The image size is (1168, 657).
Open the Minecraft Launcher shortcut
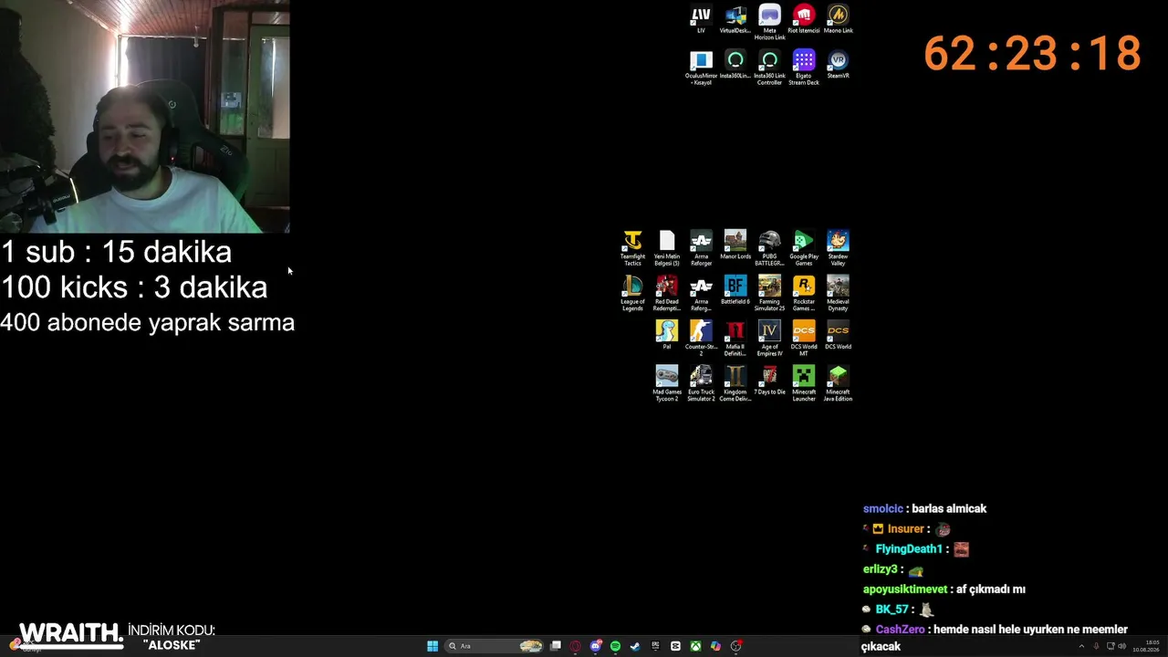point(804,383)
